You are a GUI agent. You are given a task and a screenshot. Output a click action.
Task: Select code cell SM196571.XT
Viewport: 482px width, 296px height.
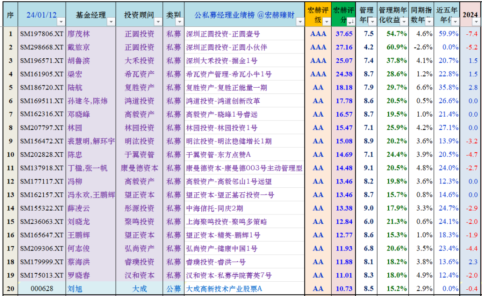42,61
